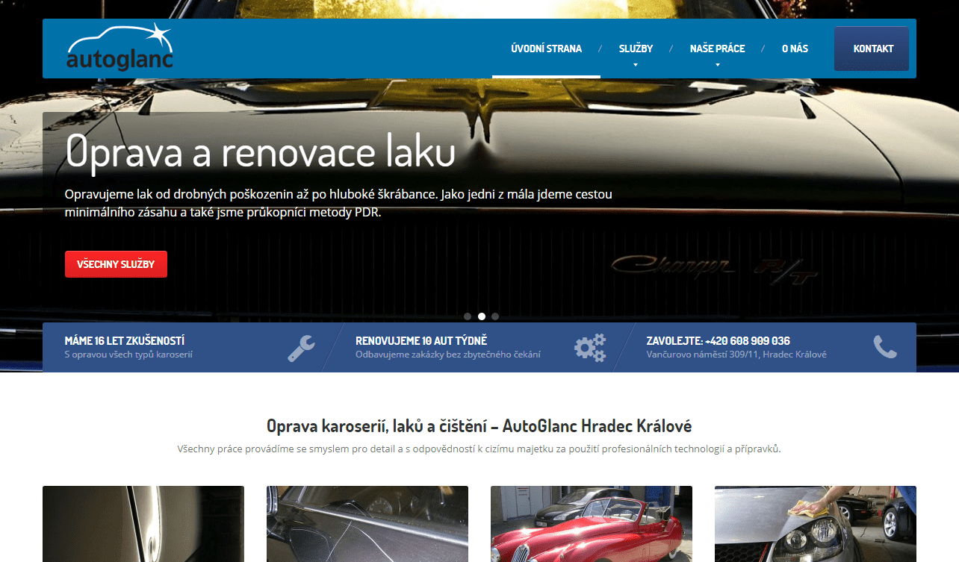This screenshot has height=562, width=959.
Task: Click Máme 16 let zkušeností text
Action: click(x=125, y=340)
